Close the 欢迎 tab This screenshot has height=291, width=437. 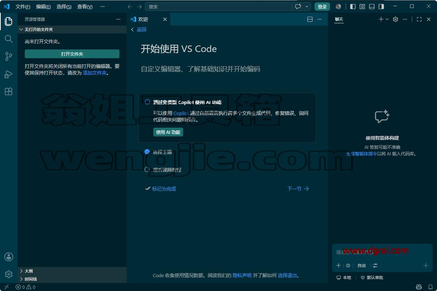[165, 19]
